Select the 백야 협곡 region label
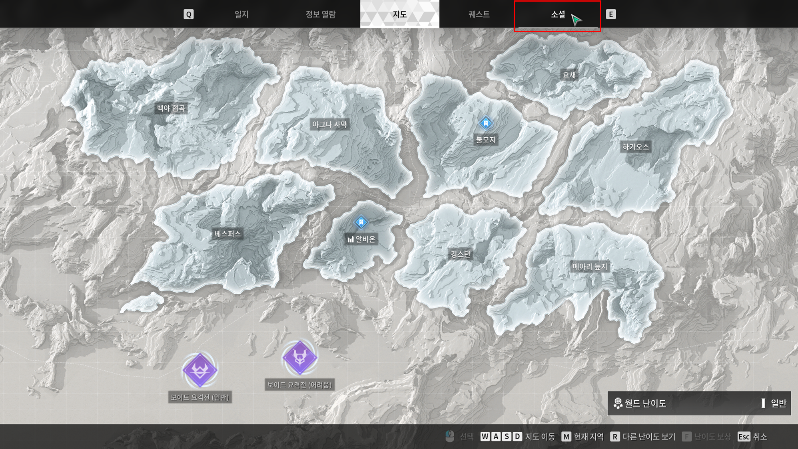Screen dimensions: 798x449 [171, 108]
